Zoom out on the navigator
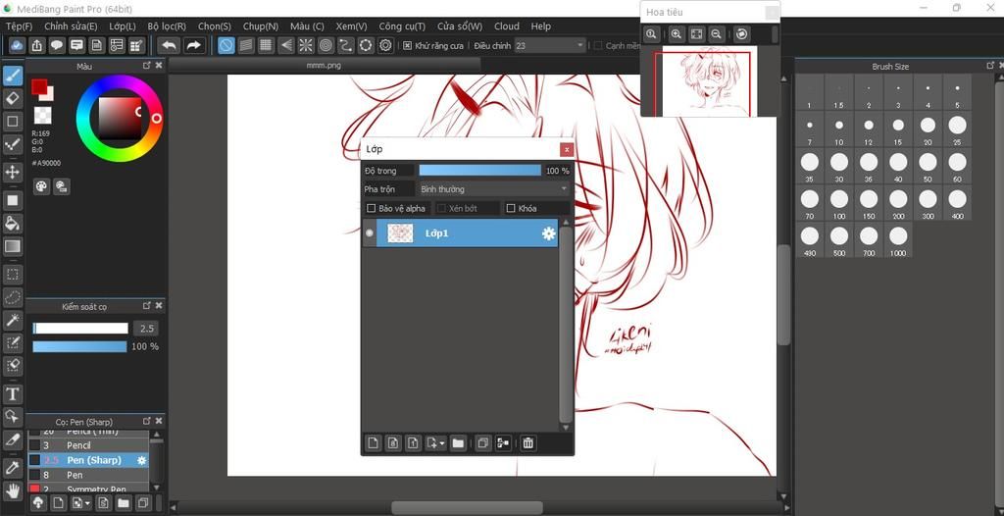 point(717,34)
